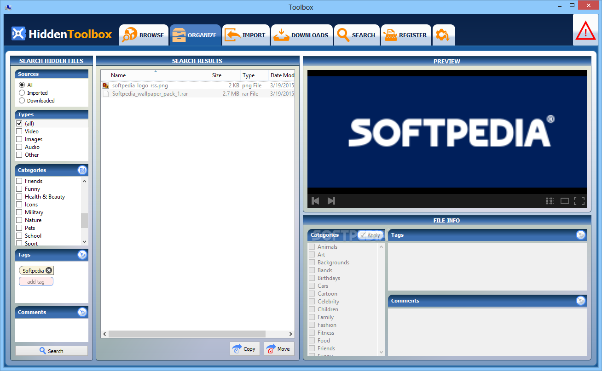The height and width of the screenshot is (371, 602).
Task: Click the rar file icon in results
Action: (x=105, y=93)
